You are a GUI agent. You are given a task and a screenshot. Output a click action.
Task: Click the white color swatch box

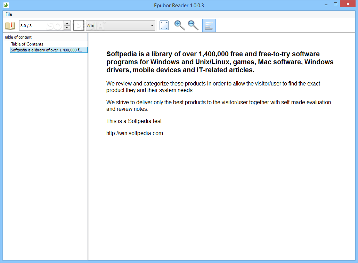[x=78, y=25]
